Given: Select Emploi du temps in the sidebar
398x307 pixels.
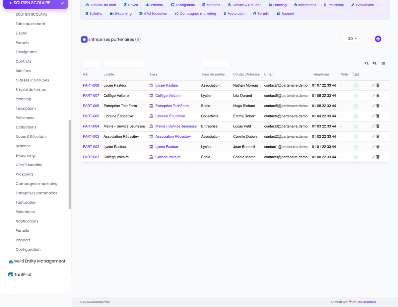Looking at the screenshot, I should pyautogui.click(x=31, y=90).
